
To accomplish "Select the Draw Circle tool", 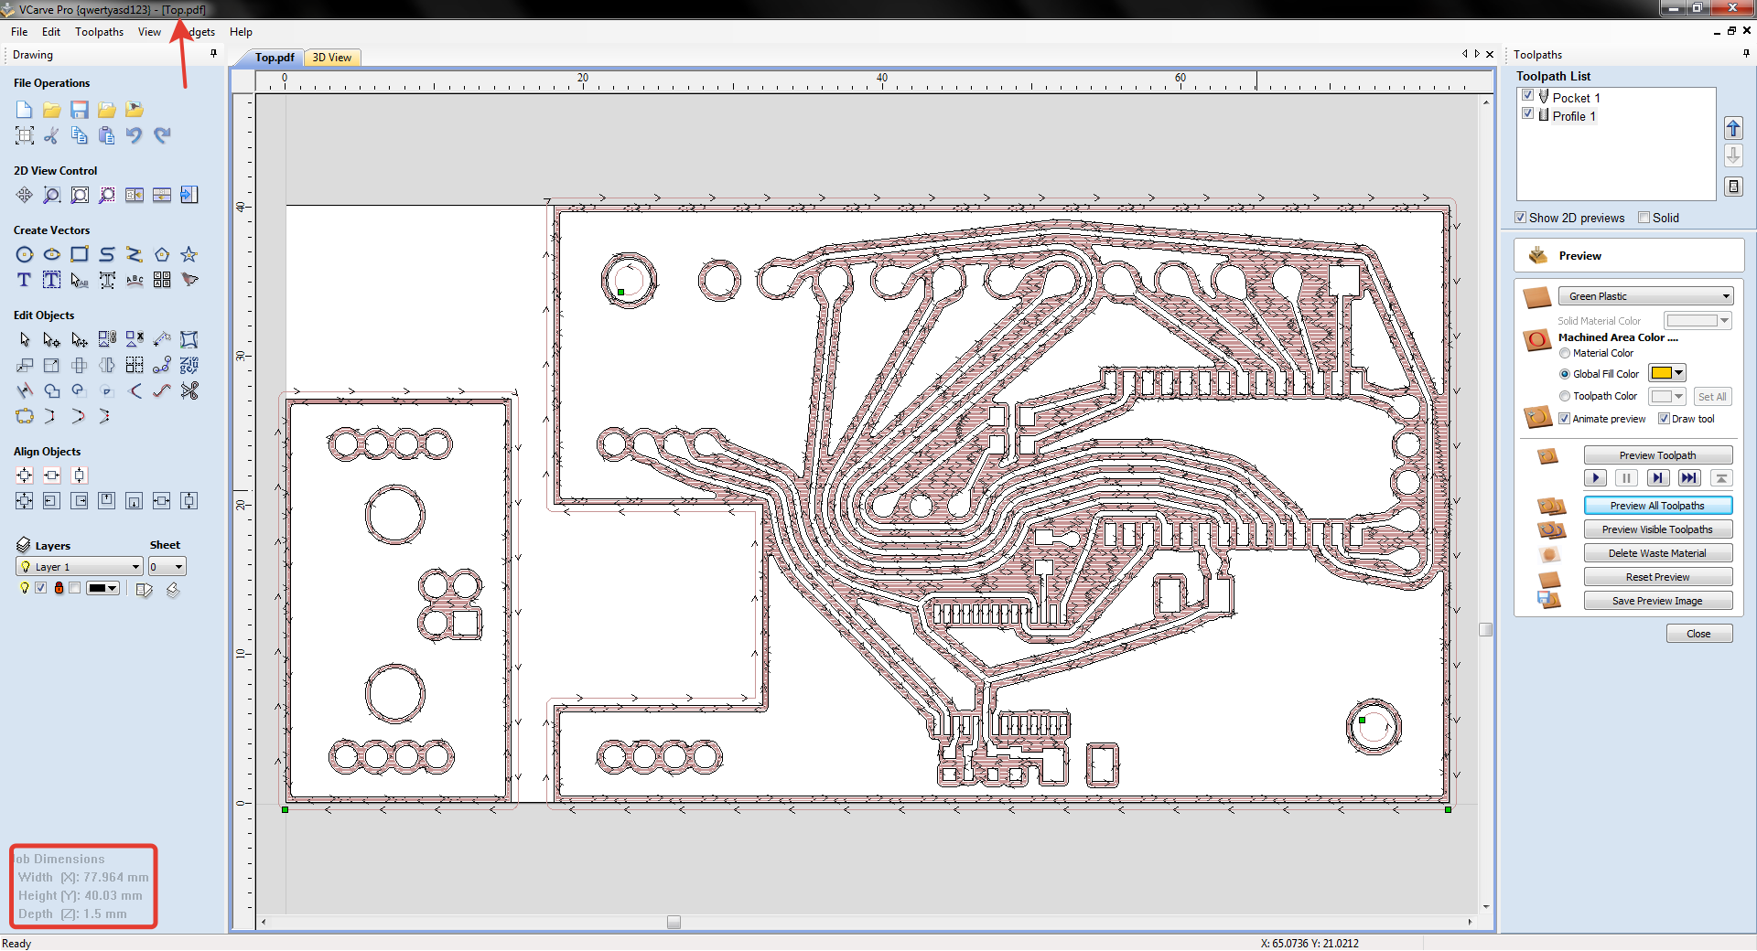I will [25, 254].
